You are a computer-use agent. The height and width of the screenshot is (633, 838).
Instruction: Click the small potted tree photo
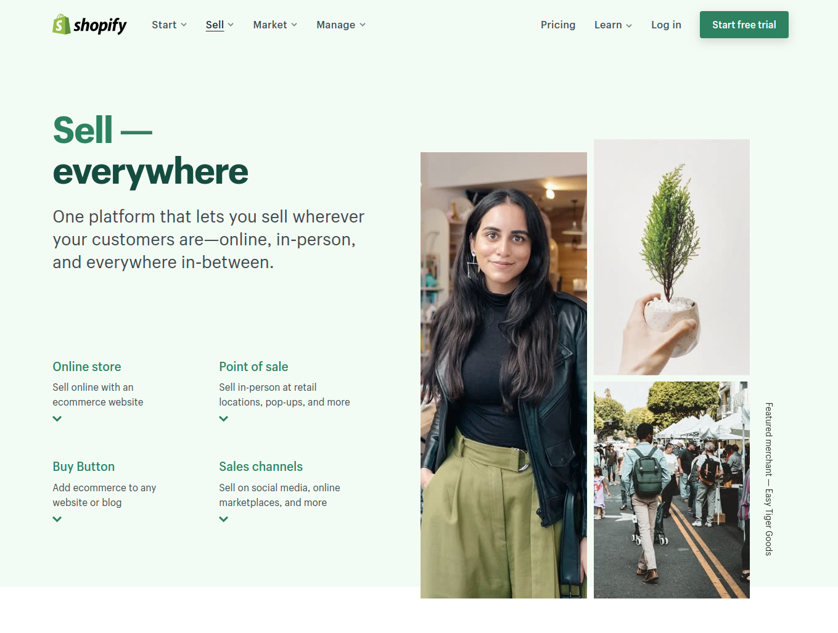(672, 257)
